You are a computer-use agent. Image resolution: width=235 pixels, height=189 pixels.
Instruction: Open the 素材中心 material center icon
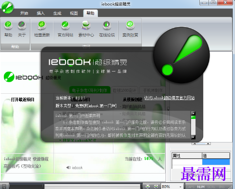coord(86,29)
